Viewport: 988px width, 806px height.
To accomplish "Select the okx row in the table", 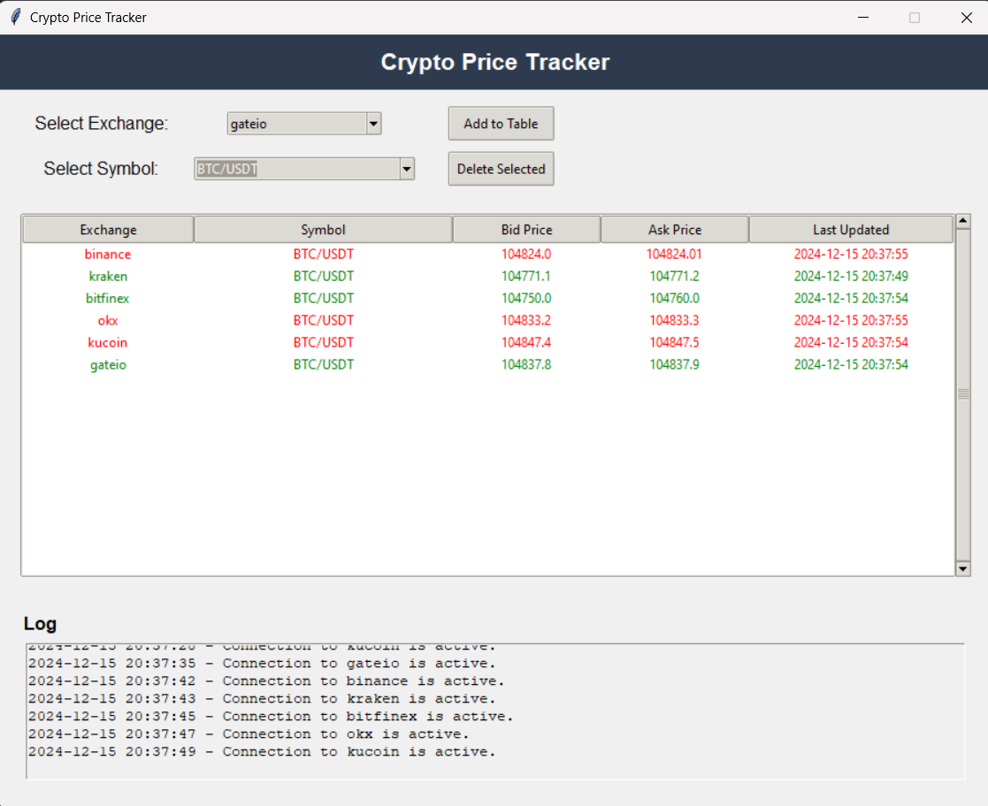I will point(354,320).
